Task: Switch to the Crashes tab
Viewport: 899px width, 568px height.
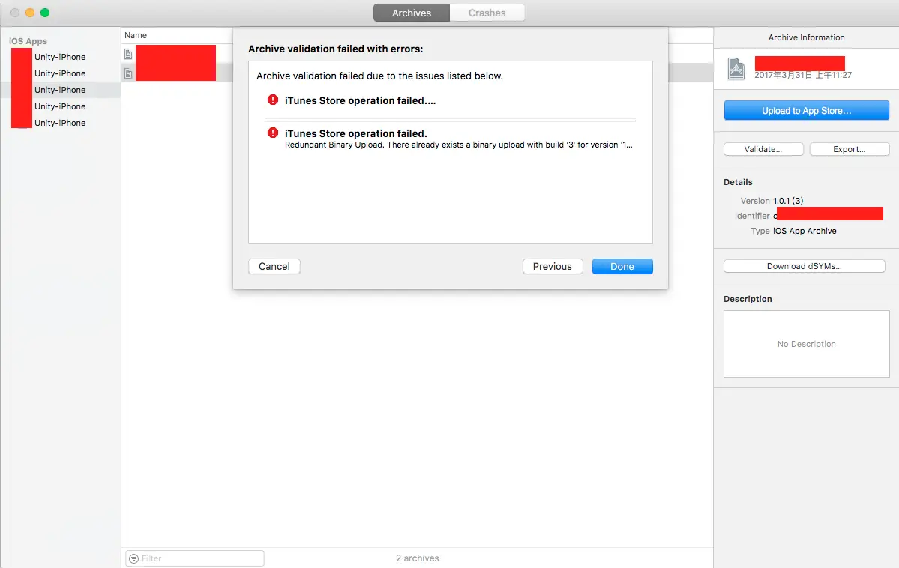Action: point(487,13)
